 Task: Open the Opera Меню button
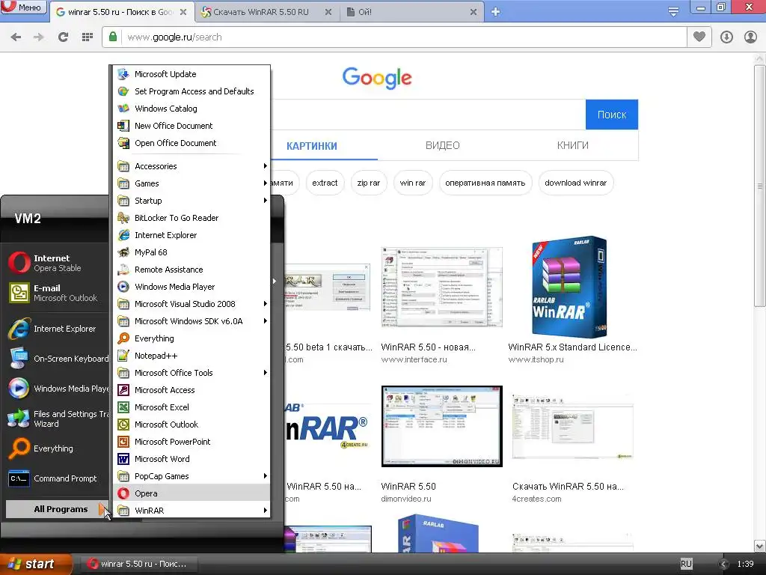tap(23, 7)
